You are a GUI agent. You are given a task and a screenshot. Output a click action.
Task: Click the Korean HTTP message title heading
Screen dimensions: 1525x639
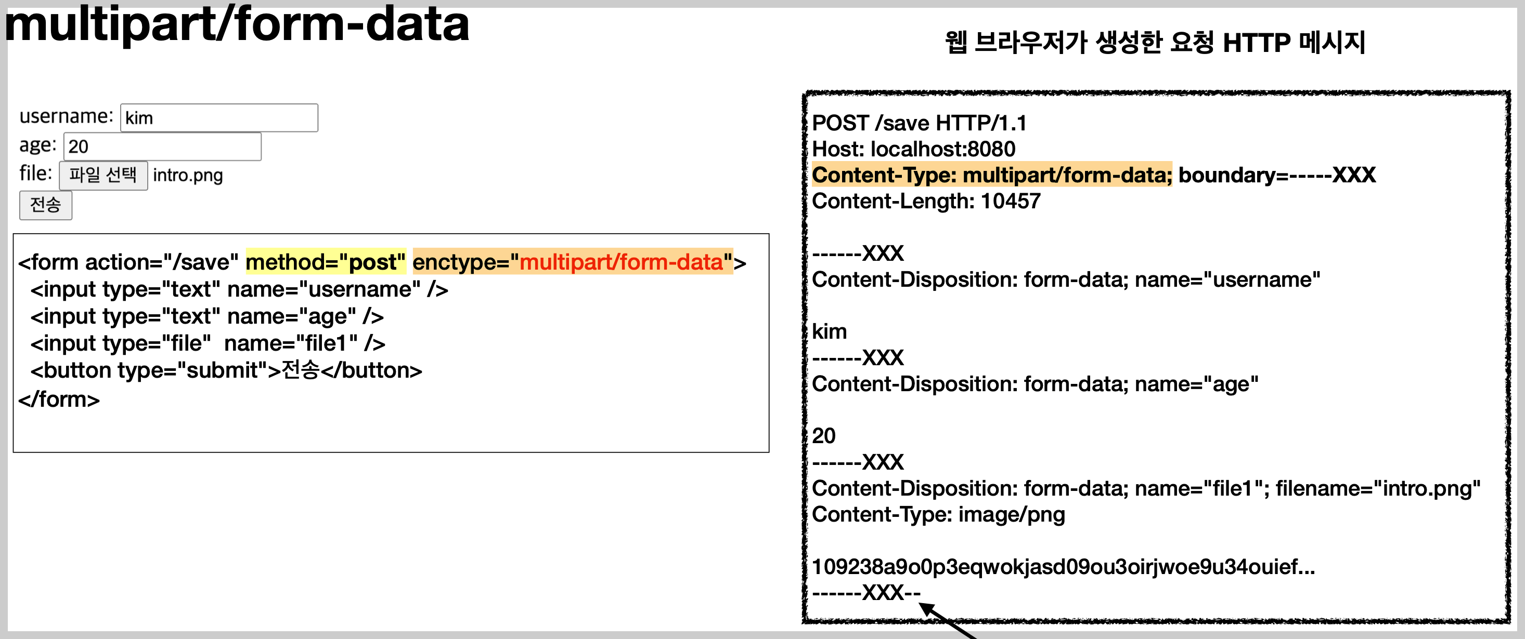(x=1154, y=43)
